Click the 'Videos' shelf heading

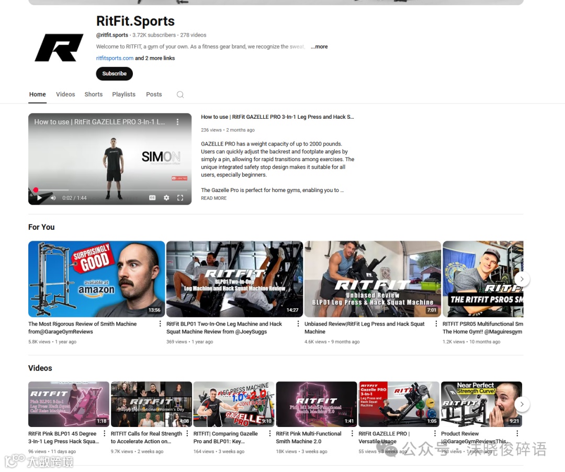[x=40, y=368]
